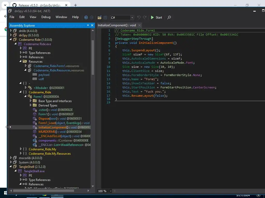Select System (4.0.0.0) assembly
The image size is (265, 198).
click(x=30, y=162)
